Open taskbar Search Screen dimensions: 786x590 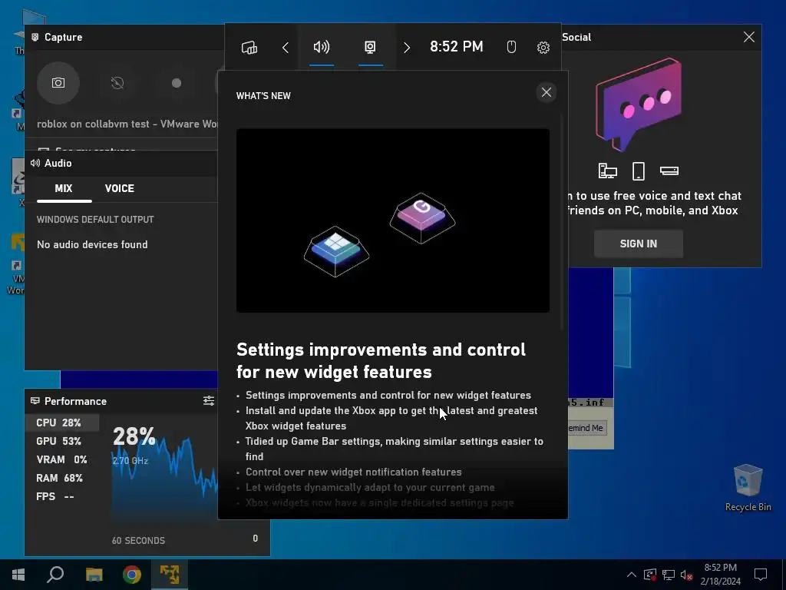point(55,575)
